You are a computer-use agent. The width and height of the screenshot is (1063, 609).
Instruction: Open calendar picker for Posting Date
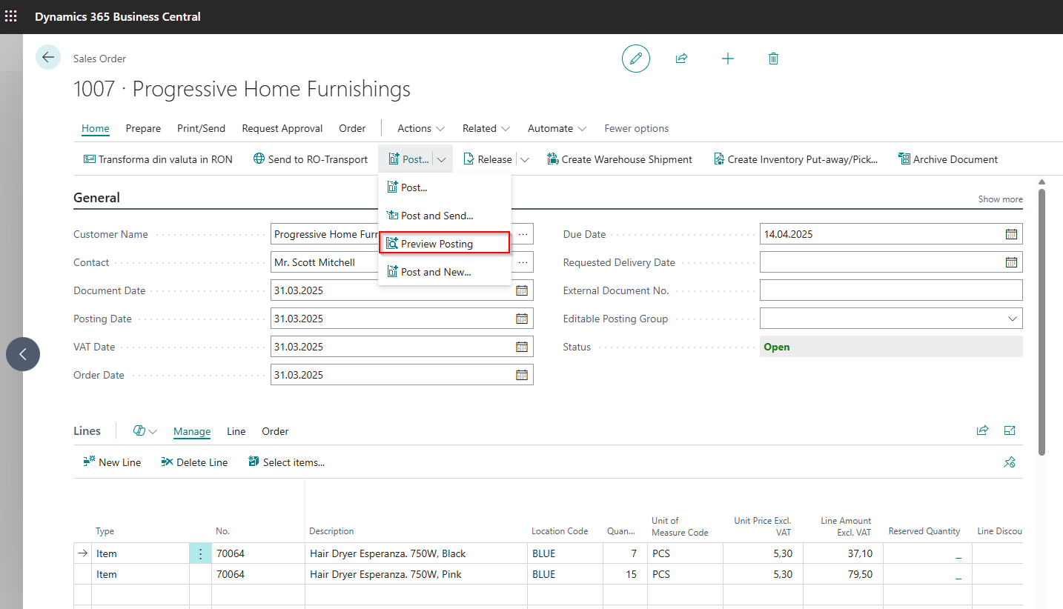coord(522,319)
